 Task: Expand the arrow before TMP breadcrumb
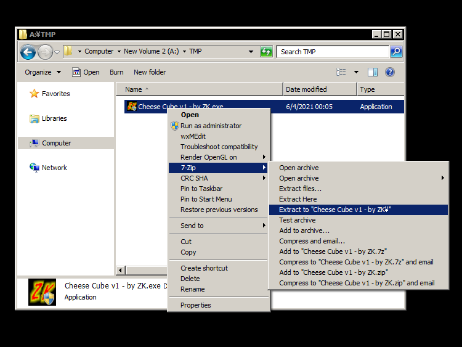pyautogui.click(x=184, y=52)
